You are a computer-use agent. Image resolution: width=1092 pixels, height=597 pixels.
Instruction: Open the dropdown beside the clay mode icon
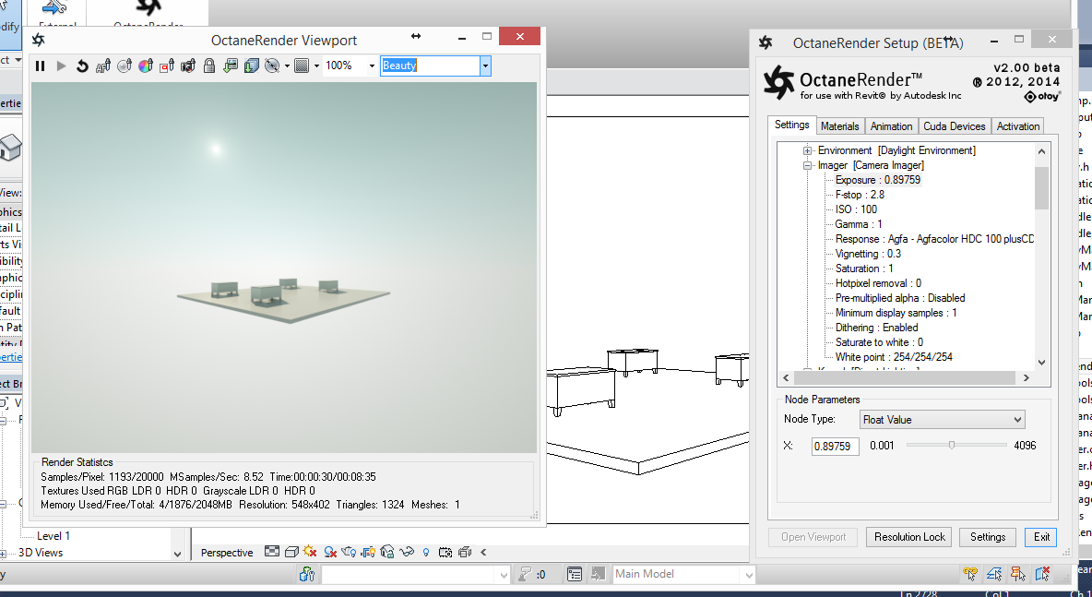tap(287, 66)
